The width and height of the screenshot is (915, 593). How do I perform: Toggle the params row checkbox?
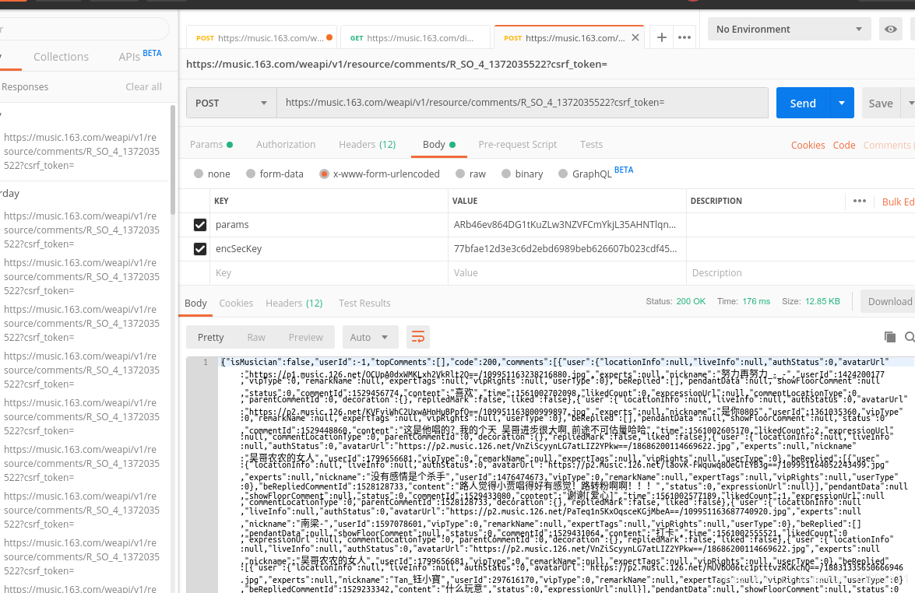point(200,224)
